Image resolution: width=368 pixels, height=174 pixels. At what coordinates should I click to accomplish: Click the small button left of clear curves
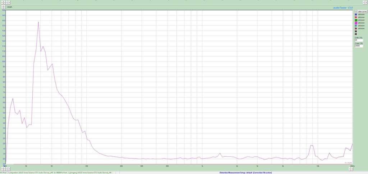tap(356, 12)
